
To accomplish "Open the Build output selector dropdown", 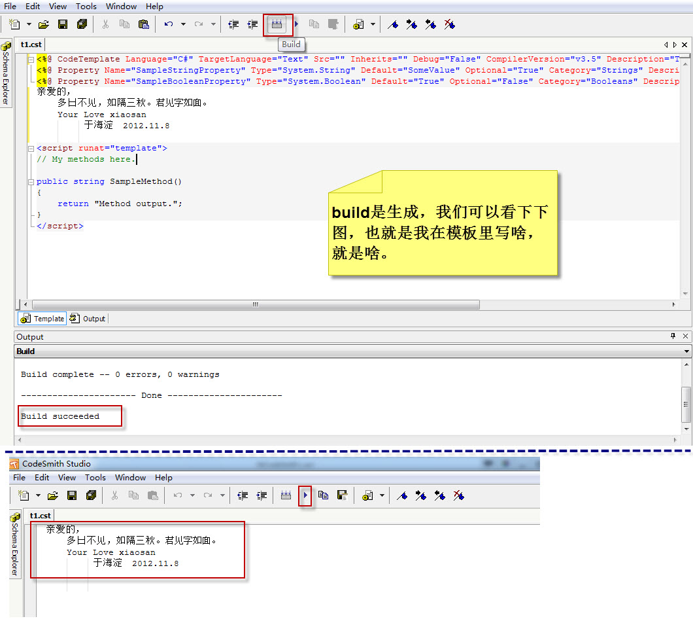I will pos(686,351).
